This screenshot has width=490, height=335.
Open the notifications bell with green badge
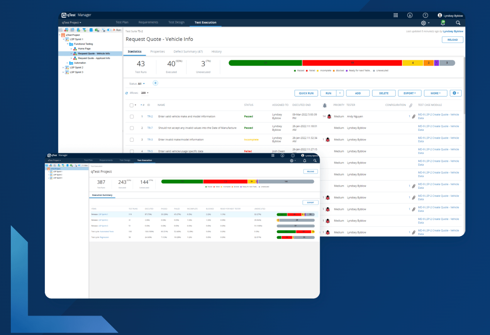click(443, 22)
